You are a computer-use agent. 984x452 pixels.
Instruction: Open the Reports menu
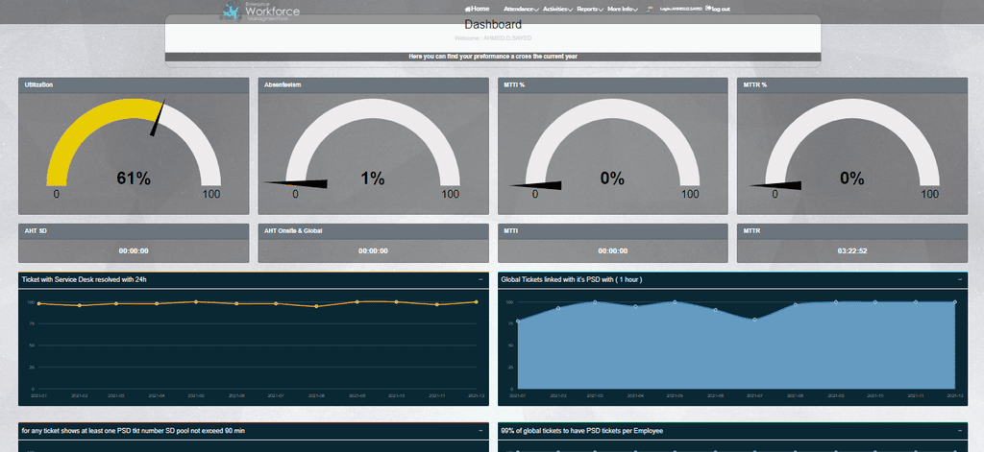tap(590, 10)
